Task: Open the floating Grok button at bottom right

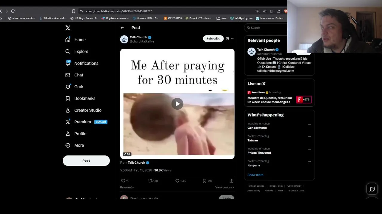Action: [x=372, y=189]
